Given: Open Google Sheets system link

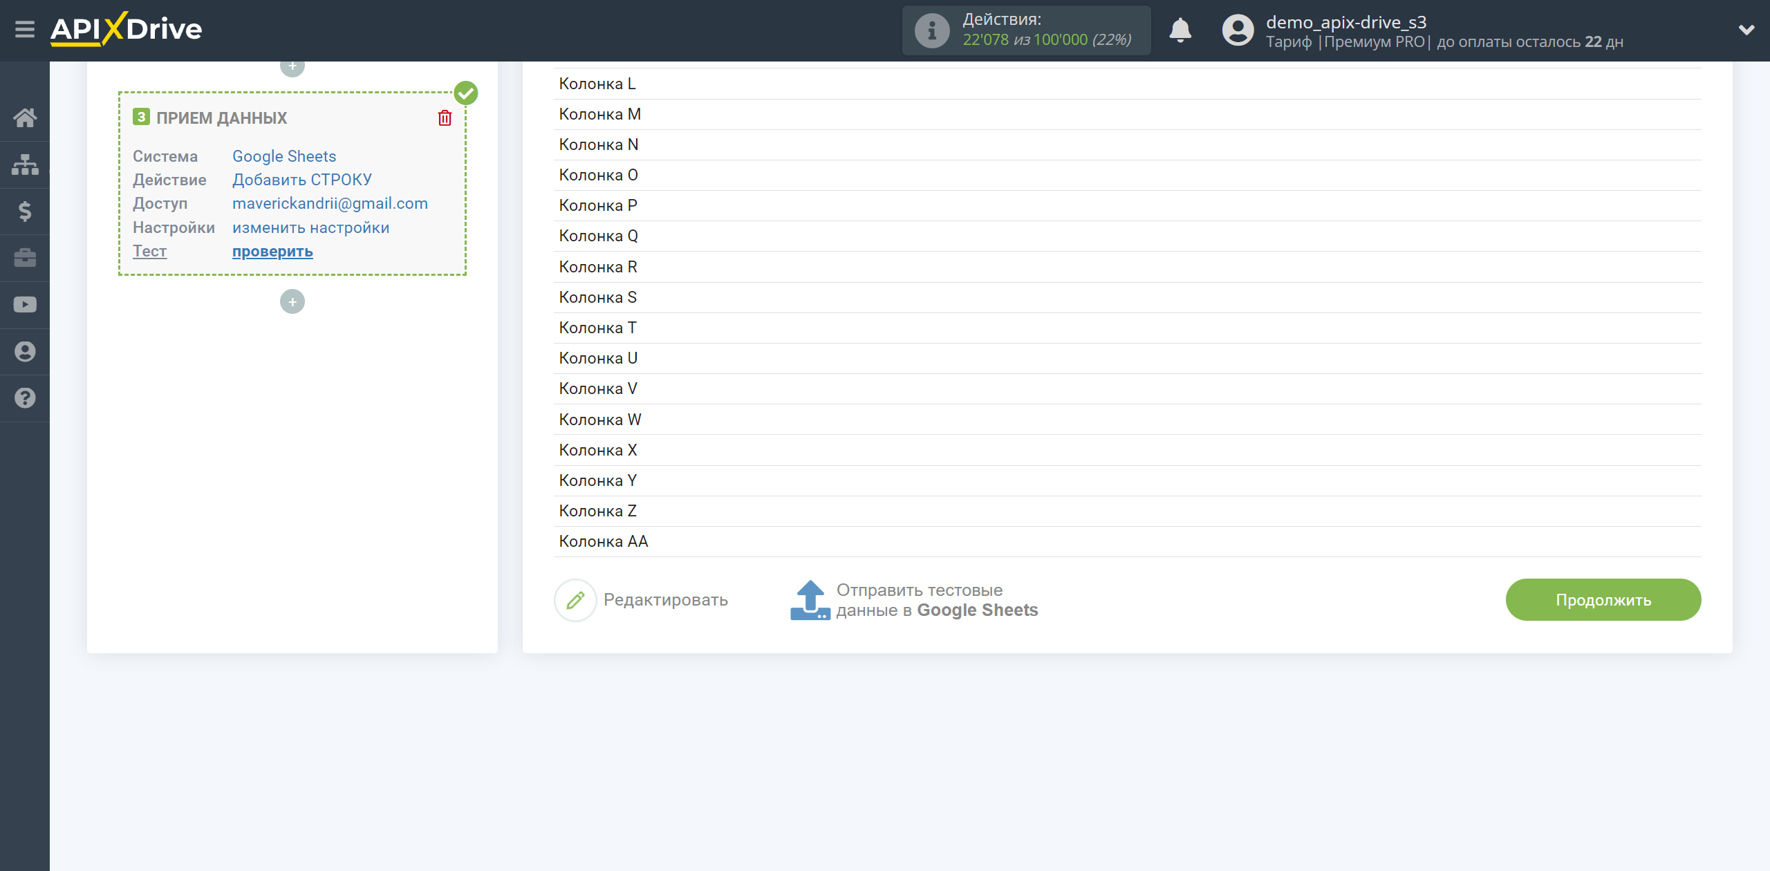Looking at the screenshot, I should click(x=284, y=156).
